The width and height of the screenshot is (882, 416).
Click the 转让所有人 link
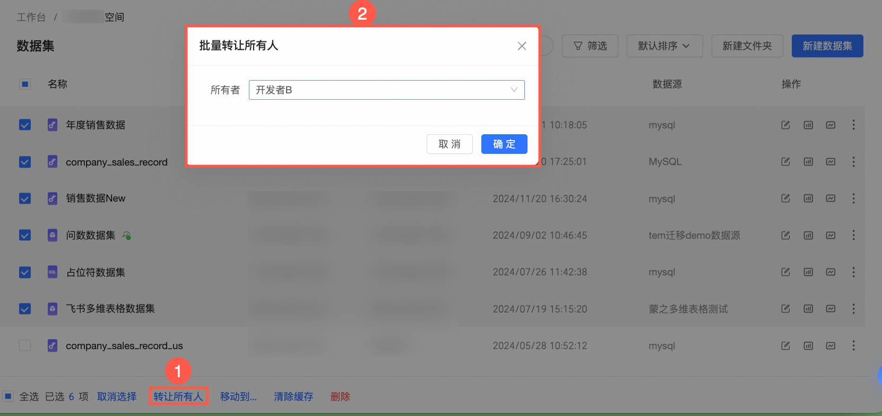[178, 396]
